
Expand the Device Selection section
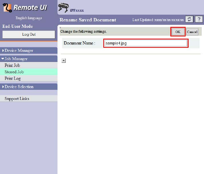(x=29, y=87)
